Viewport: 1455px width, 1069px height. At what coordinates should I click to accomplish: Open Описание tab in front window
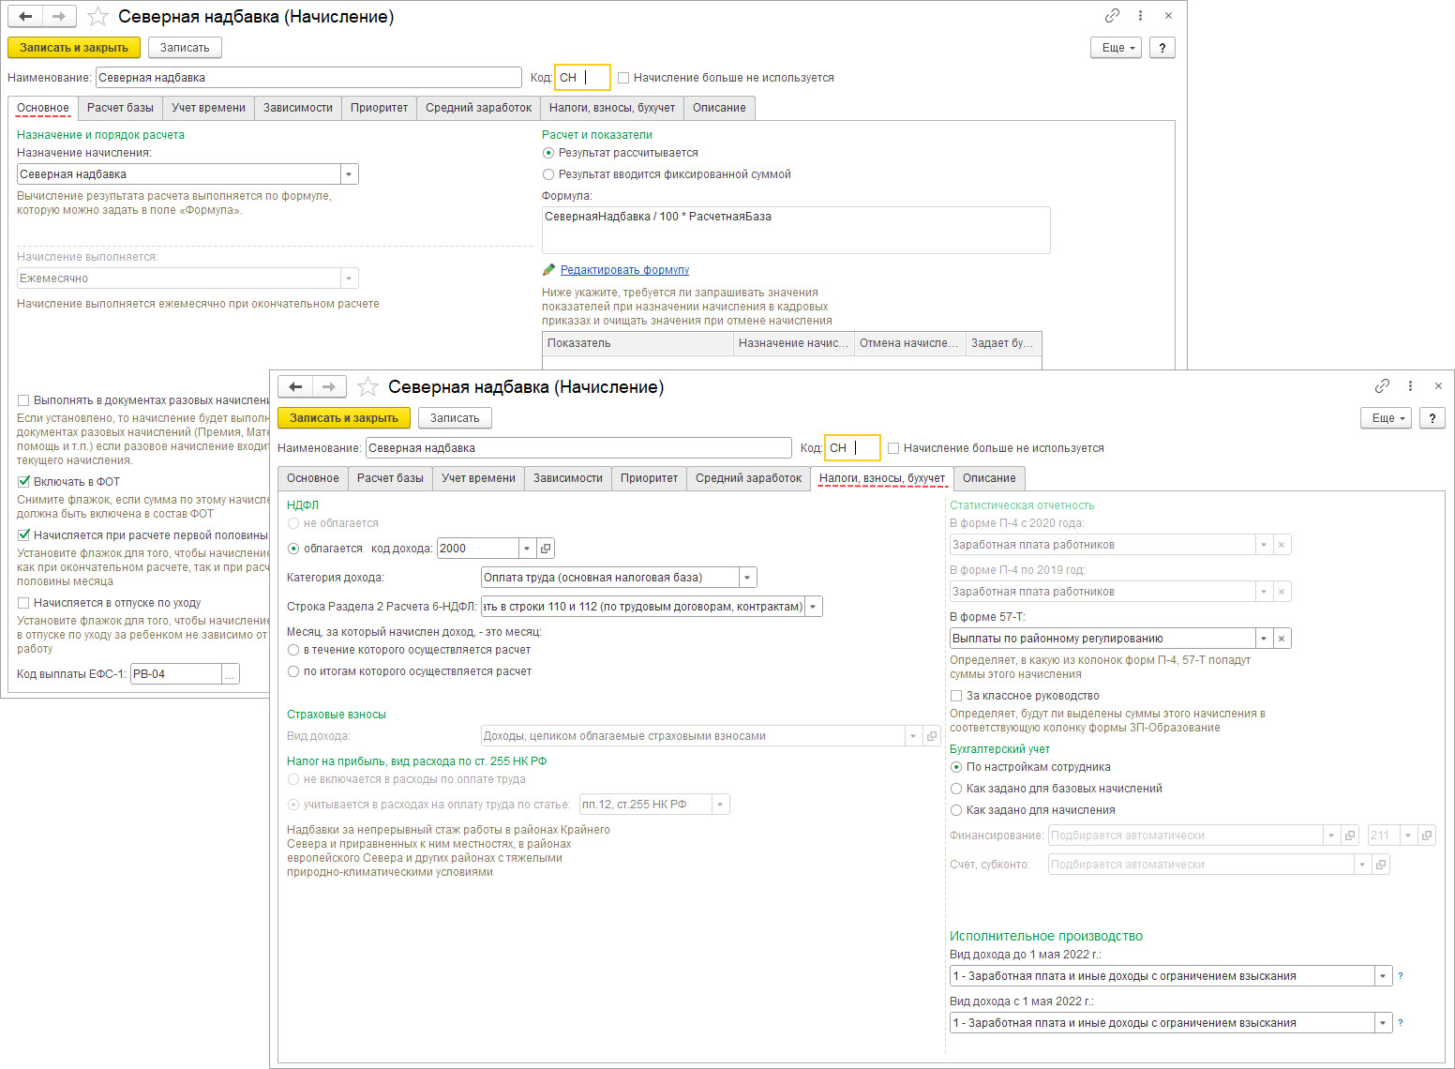[x=989, y=478]
